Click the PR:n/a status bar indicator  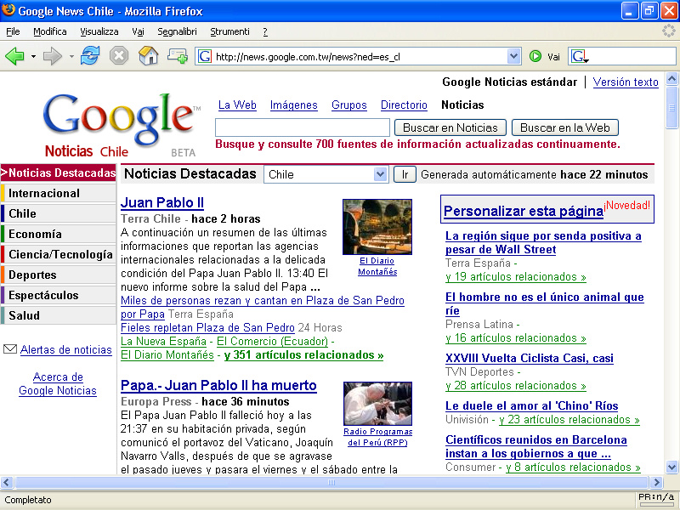coord(656,497)
